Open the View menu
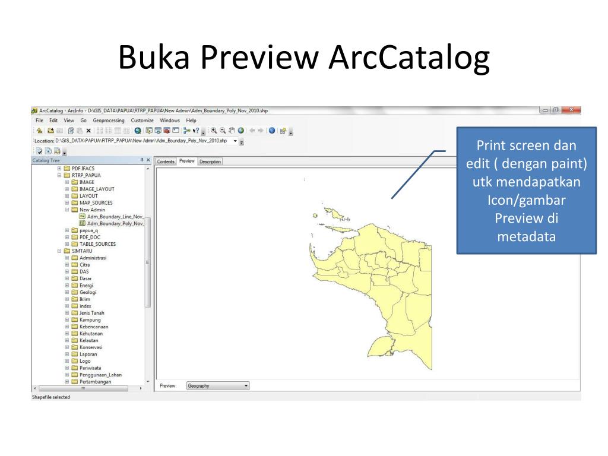608x456 pixels. (69, 121)
